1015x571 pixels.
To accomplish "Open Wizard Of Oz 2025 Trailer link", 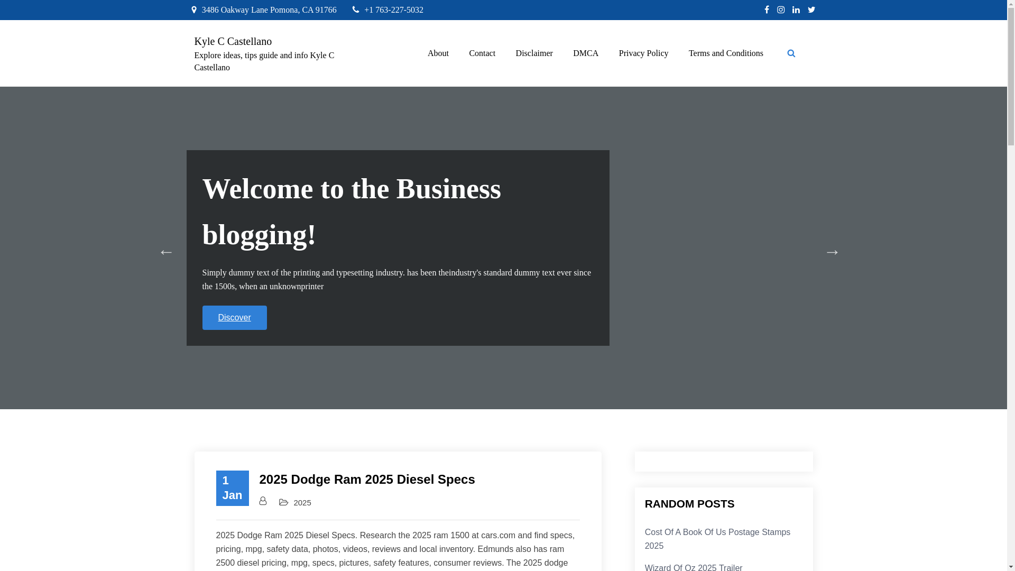I will pos(694,567).
